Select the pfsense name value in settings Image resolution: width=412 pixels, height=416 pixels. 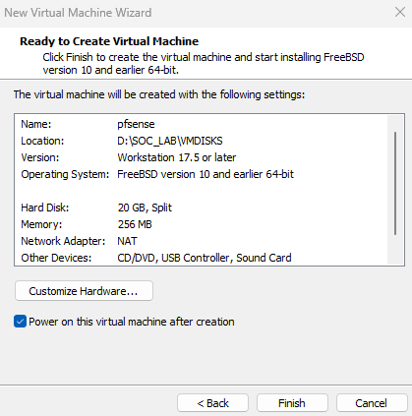[x=136, y=124]
